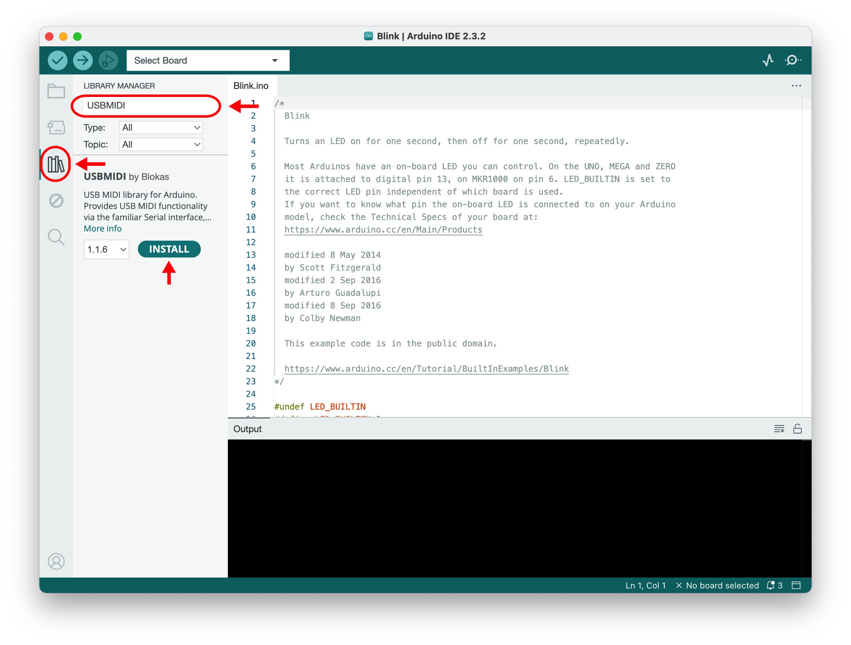Click the Ln 1, Col 1 status
This screenshot has height=645, width=851.
(645, 585)
